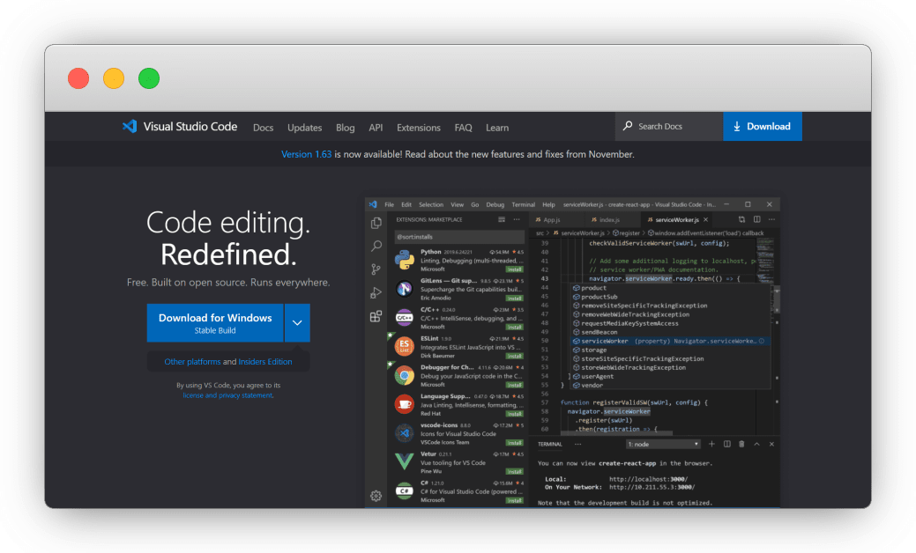Select the C/C++ extension icon
The height and width of the screenshot is (553, 916).
point(405,318)
